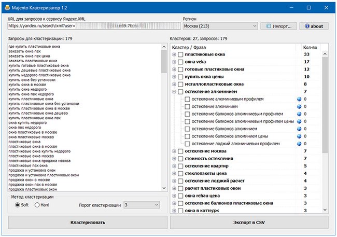Click the 'Кол-во' column header
The height and width of the screenshot is (237, 337).
[310, 47]
